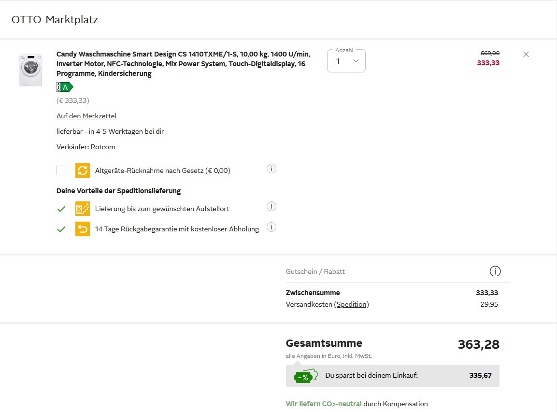Click 'Wir liefern CO2-neutral' link
Screen dimensions: 557x412
tap(324, 404)
